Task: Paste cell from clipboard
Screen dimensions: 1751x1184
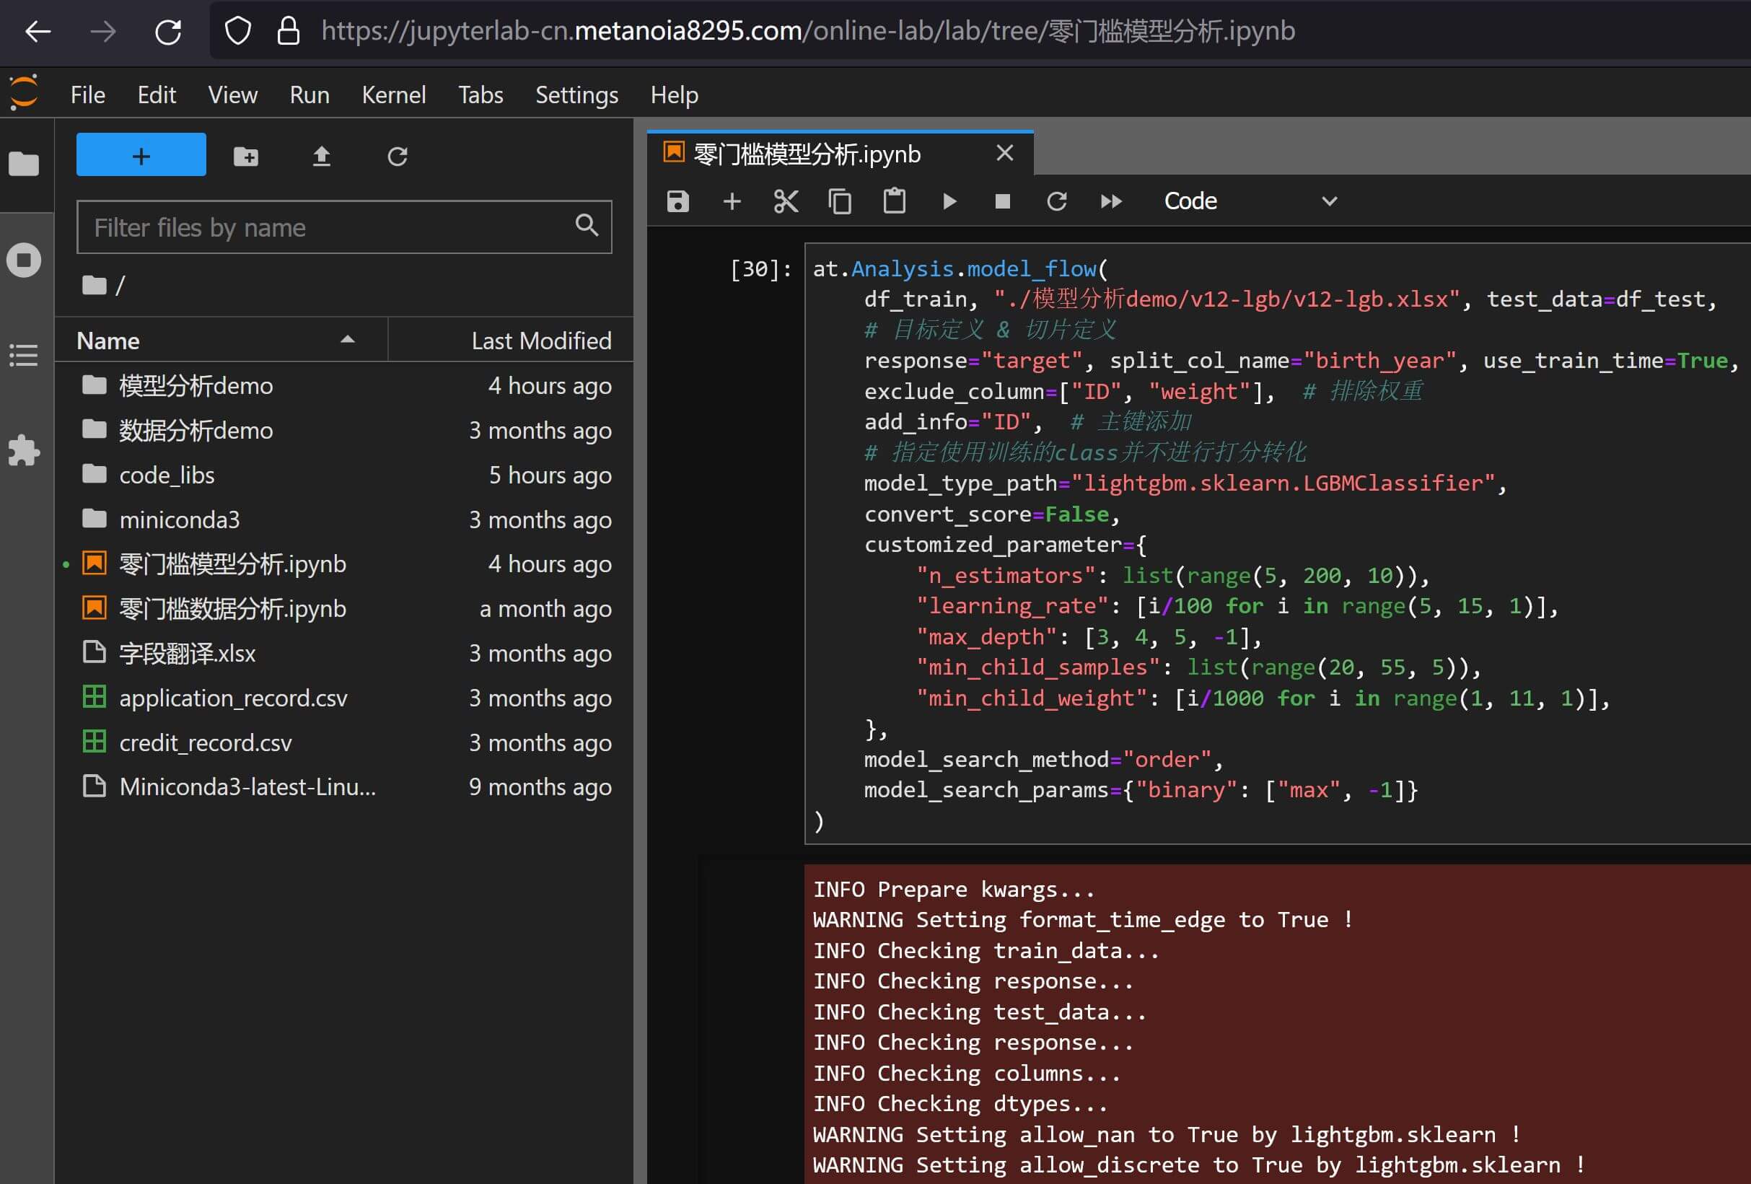Action: 895,201
